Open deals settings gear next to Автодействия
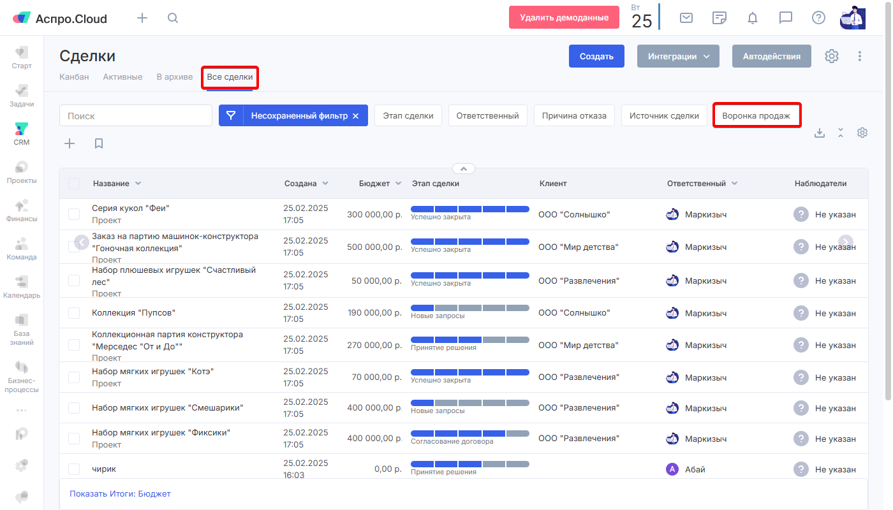This screenshot has width=893, height=510. (x=831, y=56)
